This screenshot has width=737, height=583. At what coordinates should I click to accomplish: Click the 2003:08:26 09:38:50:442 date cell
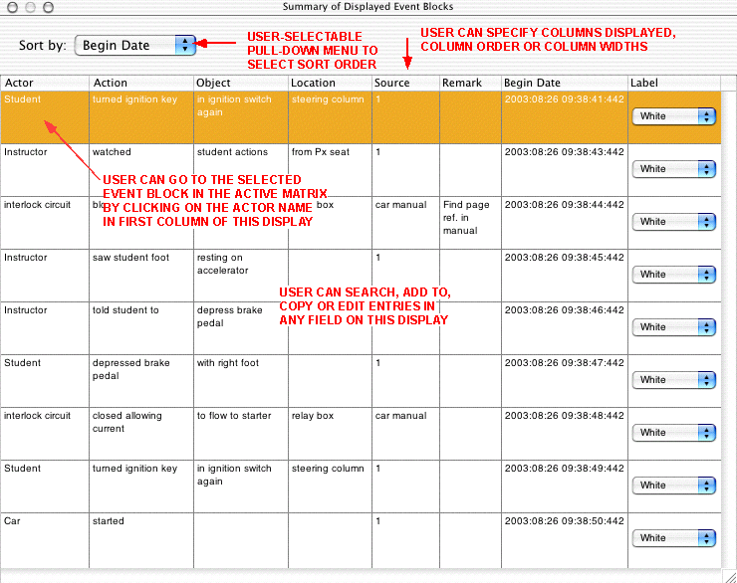click(565, 540)
